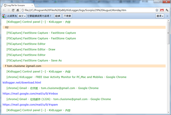The image size is (171, 115).
Task: Open a new browser tab
Action: click(37, 5)
